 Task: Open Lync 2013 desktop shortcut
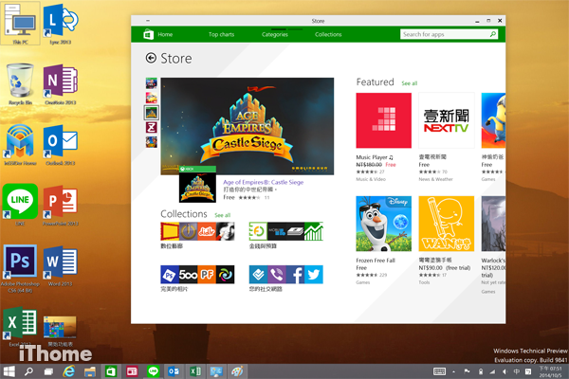click(61, 24)
